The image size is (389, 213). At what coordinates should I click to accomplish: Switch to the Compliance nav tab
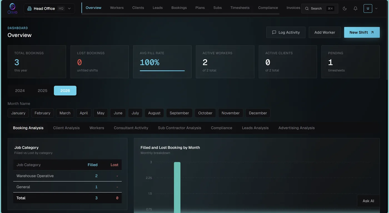268,8
